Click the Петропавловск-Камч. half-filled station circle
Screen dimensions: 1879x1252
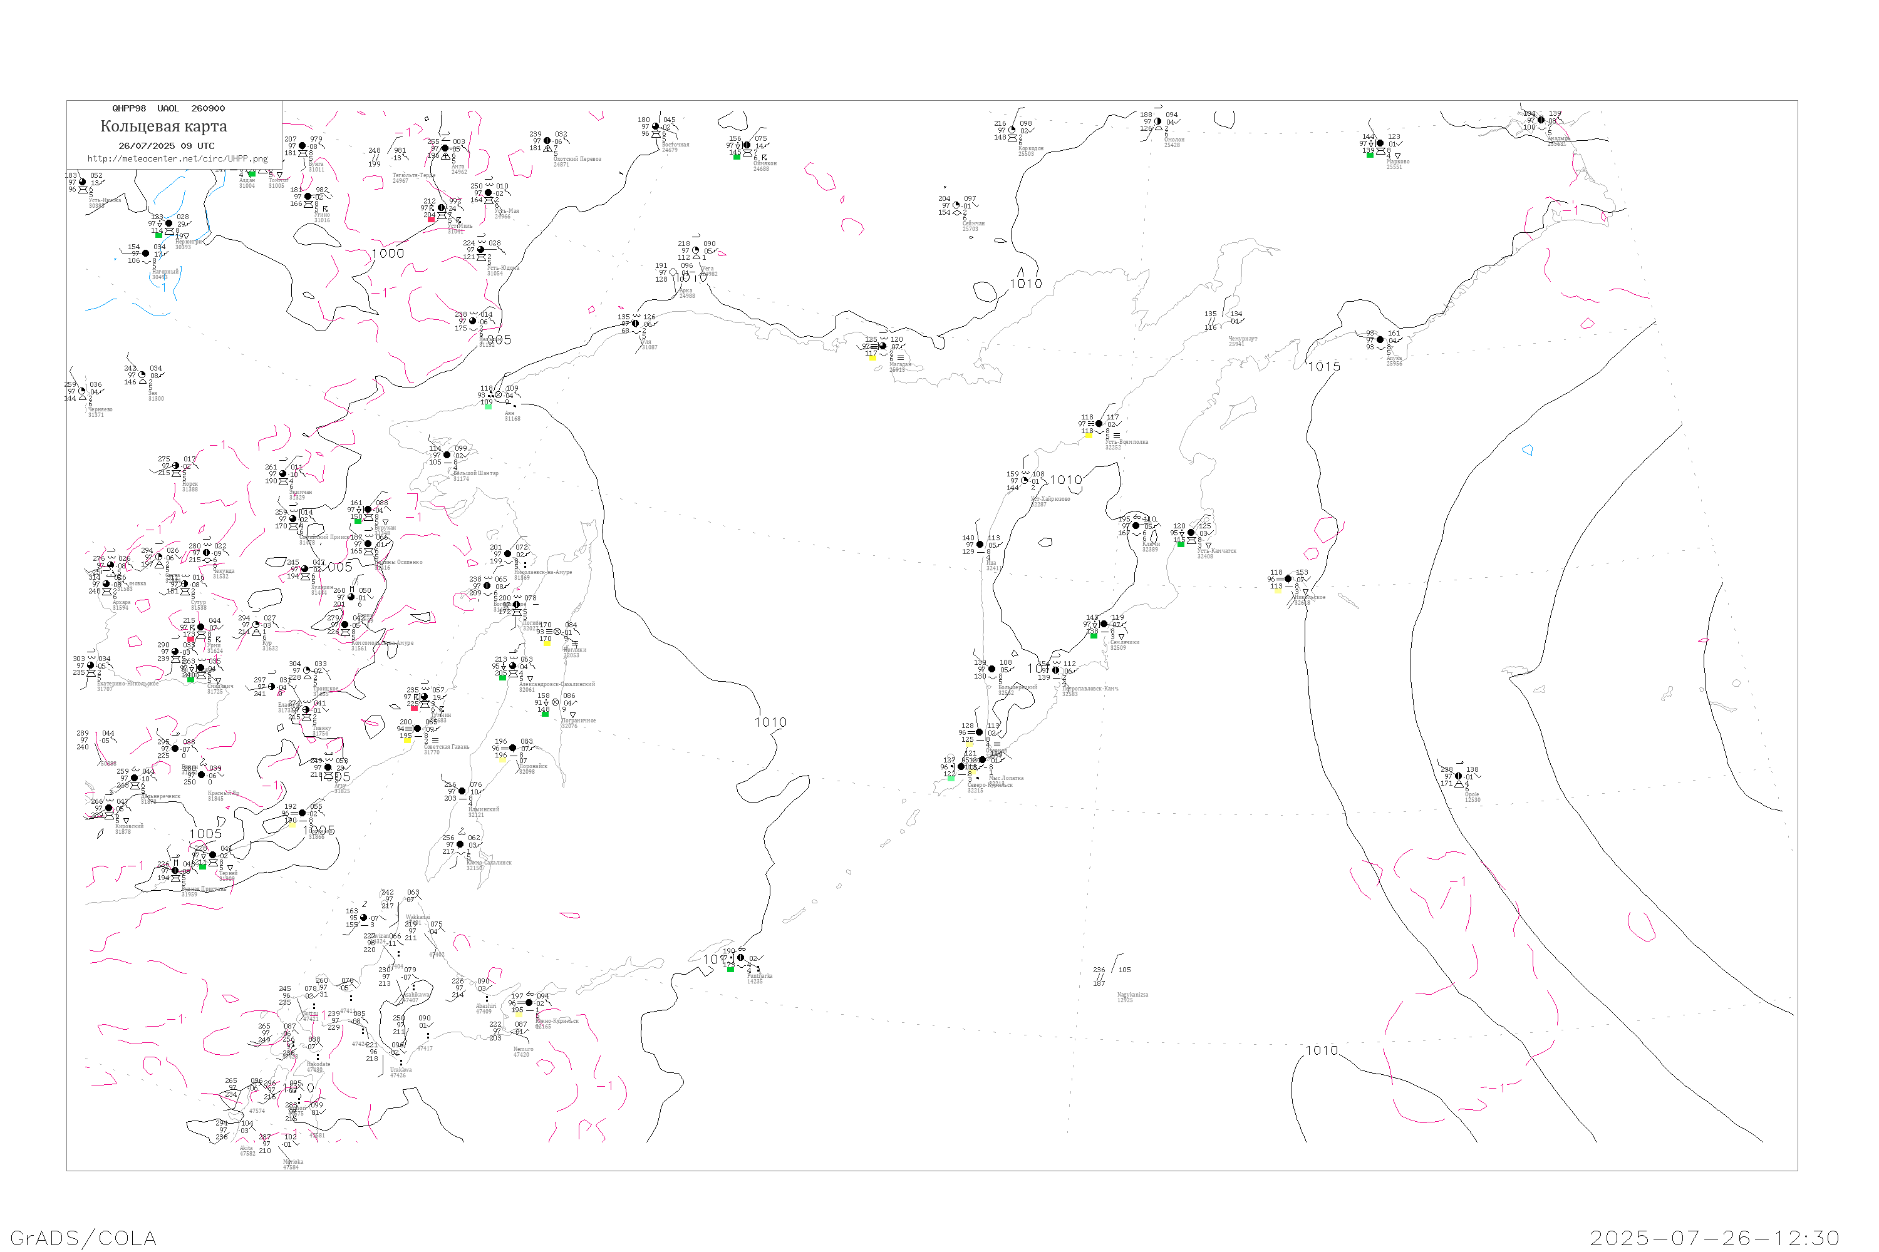(x=1055, y=670)
